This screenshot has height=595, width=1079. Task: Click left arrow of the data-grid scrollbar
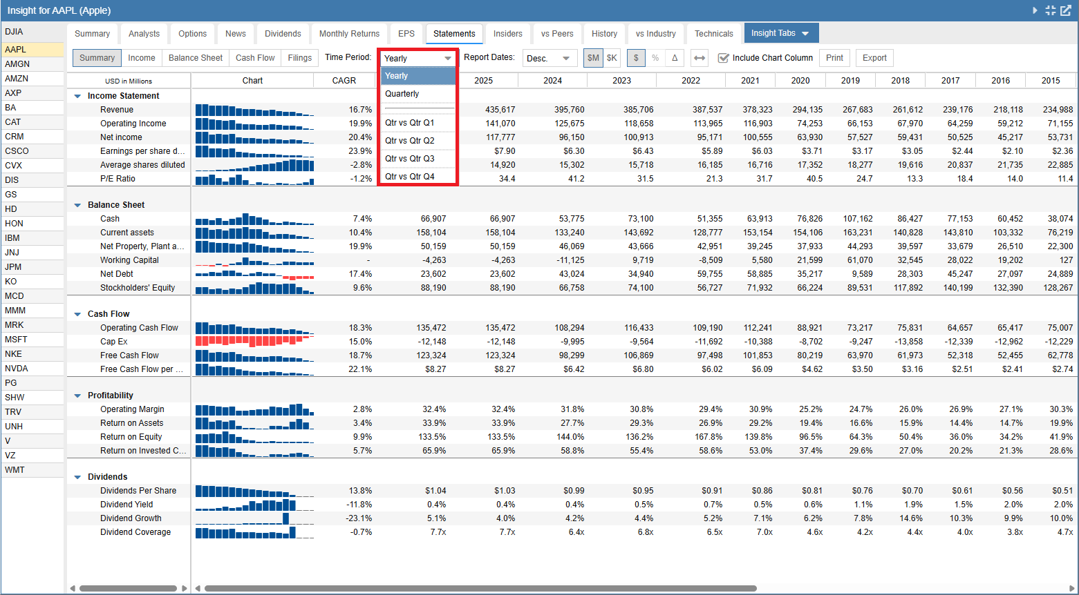click(198, 588)
